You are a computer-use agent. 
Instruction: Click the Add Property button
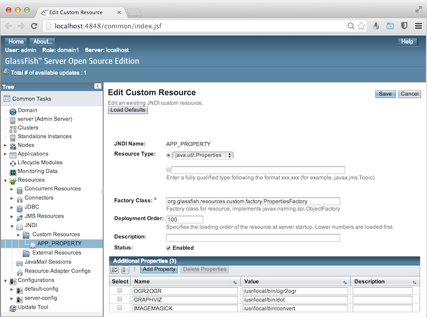159,269
